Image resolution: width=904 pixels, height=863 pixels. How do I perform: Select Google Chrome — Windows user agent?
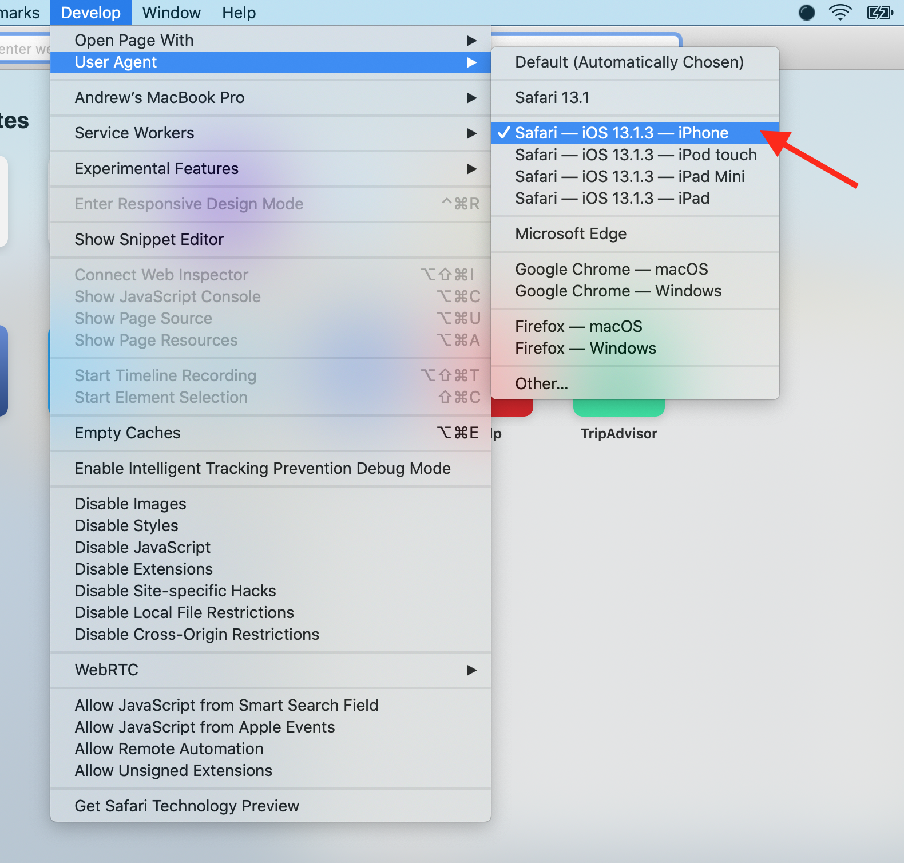point(635,291)
